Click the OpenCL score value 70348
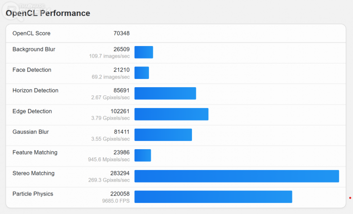 point(122,33)
